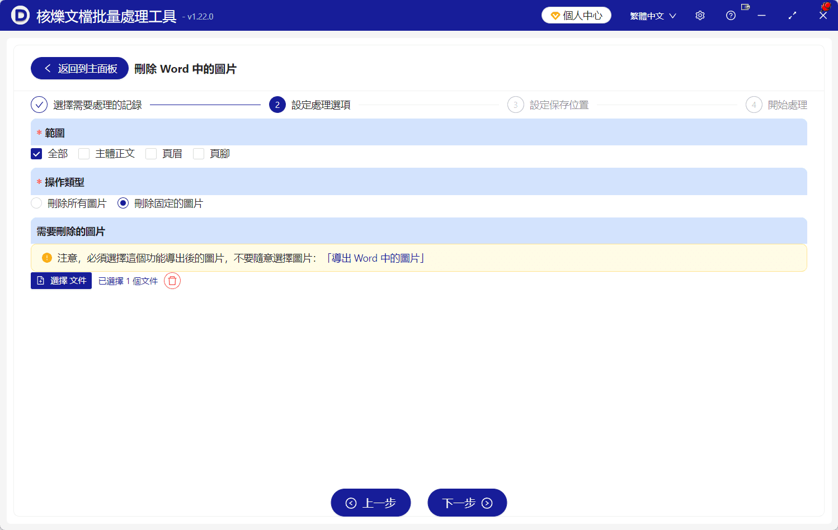This screenshot has height=530, width=838.
Task: Uncheck the 全部 checkbox
Action: click(x=36, y=153)
